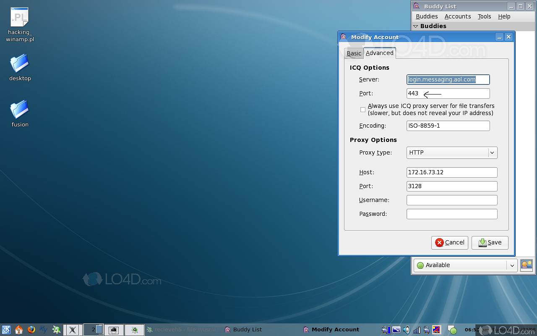This screenshot has width=537, height=336.
Task: Click the ICQ Server input field
Action: [448, 79]
